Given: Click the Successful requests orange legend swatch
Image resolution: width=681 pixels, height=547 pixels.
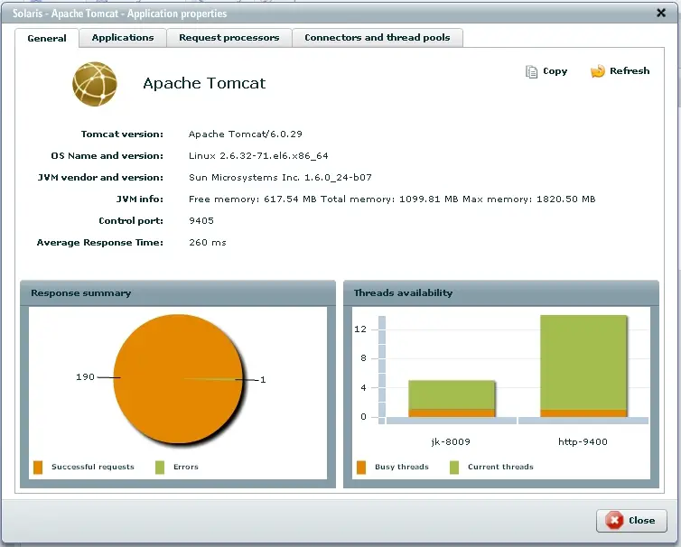Looking at the screenshot, I should click(38, 468).
